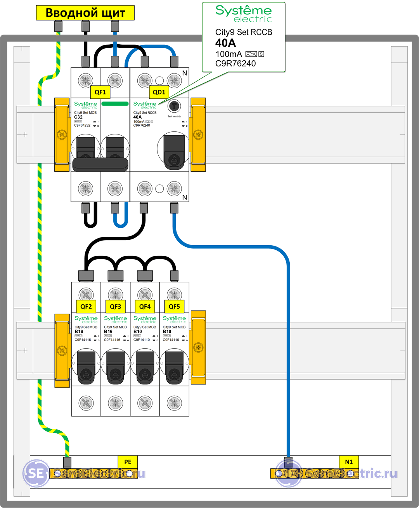Viewport: 419px width, 508px height.
Task: Click the bottom terminal screw of QF5
Action: [x=175, y=403]
